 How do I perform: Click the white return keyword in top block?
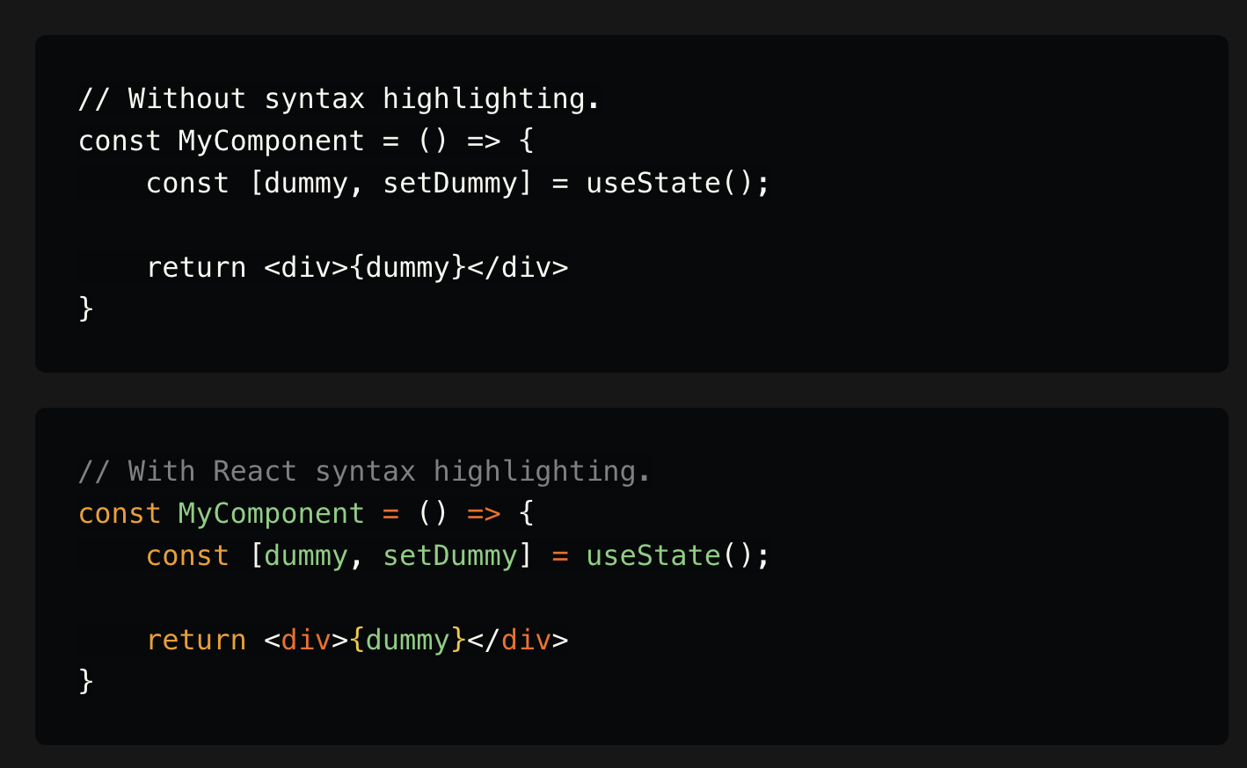196,267
